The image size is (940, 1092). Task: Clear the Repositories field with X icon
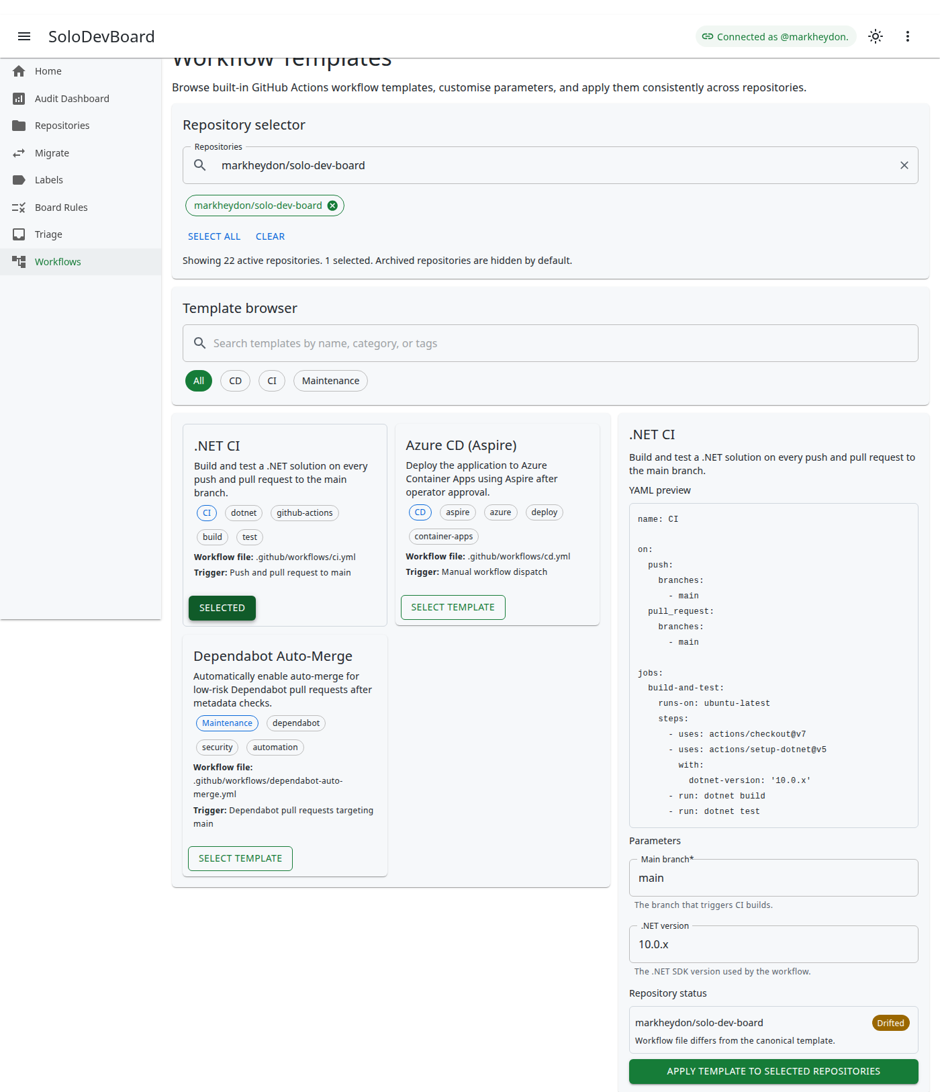(x=904, y=165)
